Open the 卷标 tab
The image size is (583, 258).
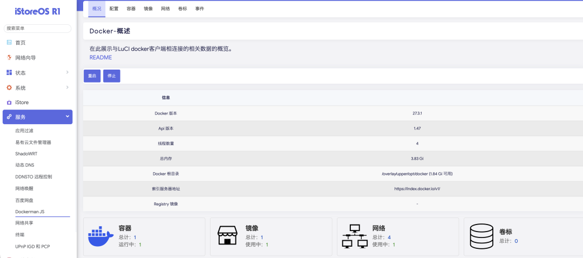point(182,9)
